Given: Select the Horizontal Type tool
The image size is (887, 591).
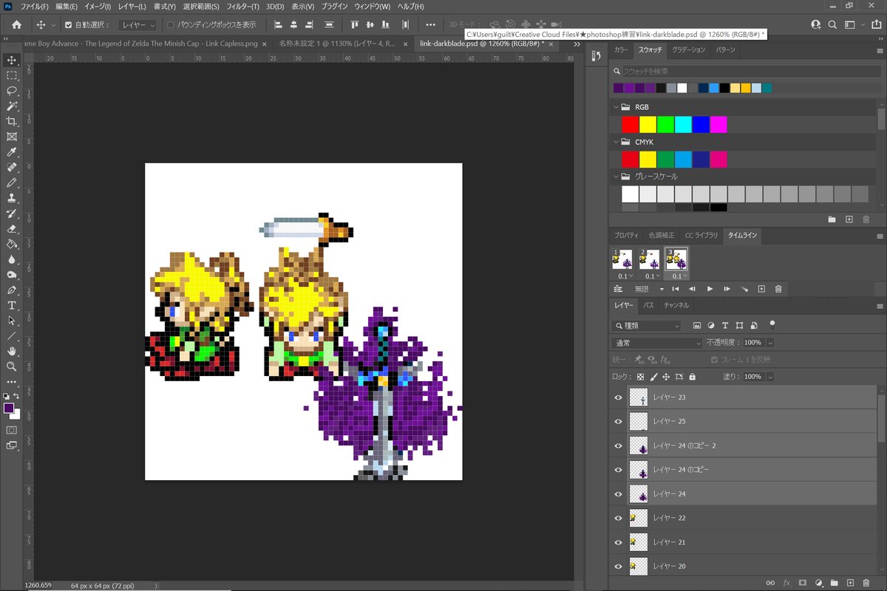Looking at the screenshot, I should 12,305.
